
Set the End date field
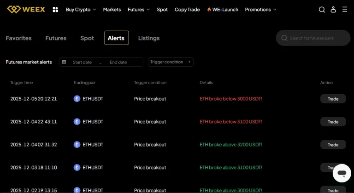pyautogui.click(x=118, y=62)
